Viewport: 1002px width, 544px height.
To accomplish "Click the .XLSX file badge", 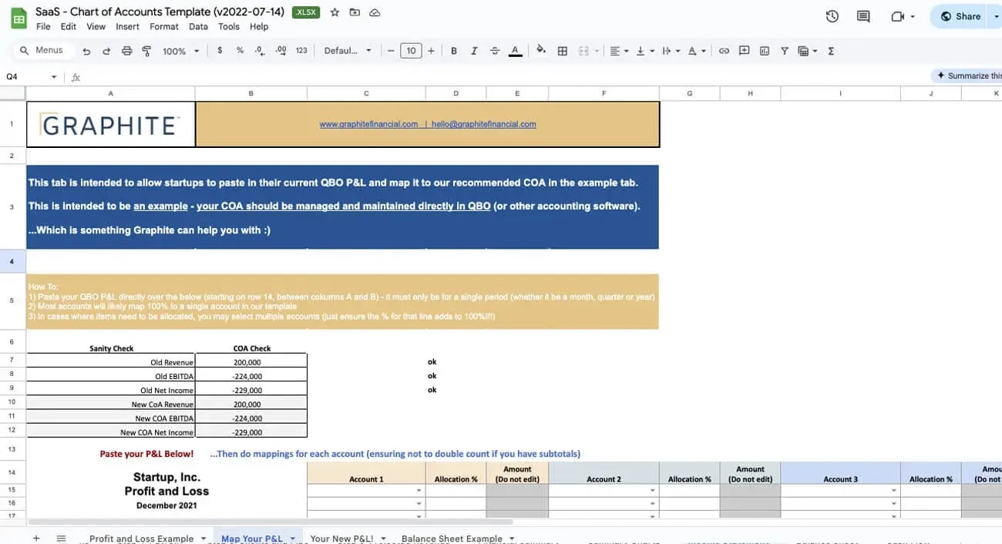I will (306, 12).
